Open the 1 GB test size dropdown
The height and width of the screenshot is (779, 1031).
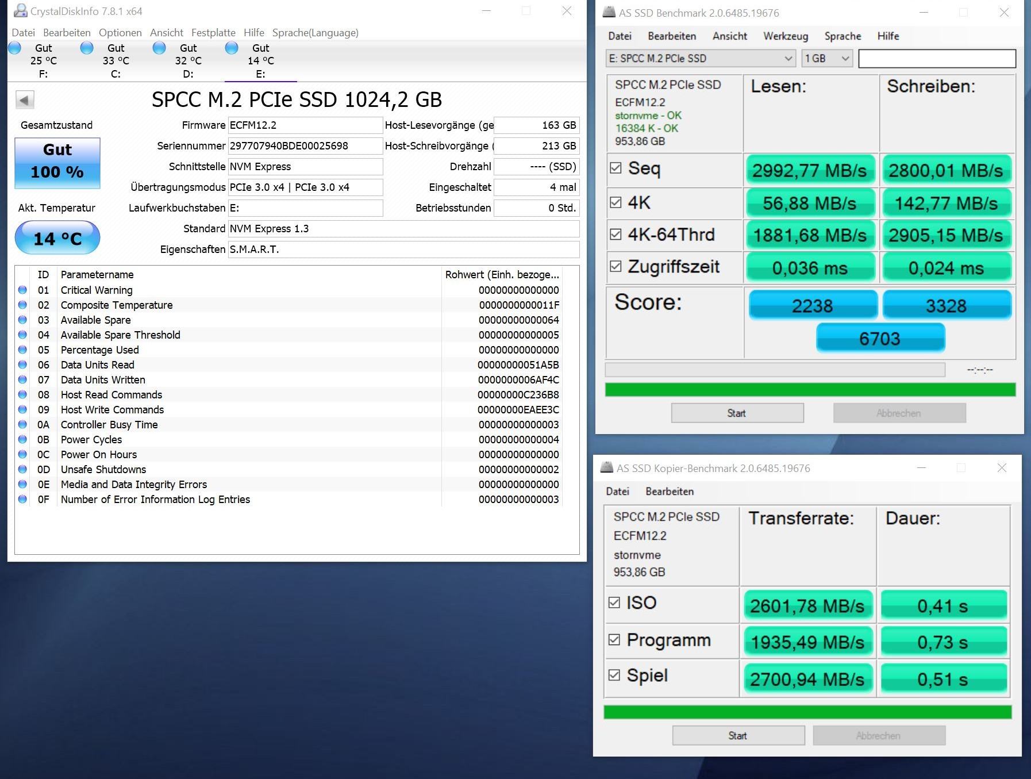pyautogui.click(x=827, y=58)
